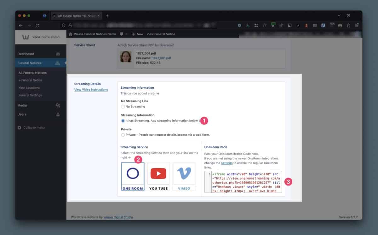Open the browser tab list chevron
Image resolution: width=378 pixels, height=235 pixels.
(339, 15)
